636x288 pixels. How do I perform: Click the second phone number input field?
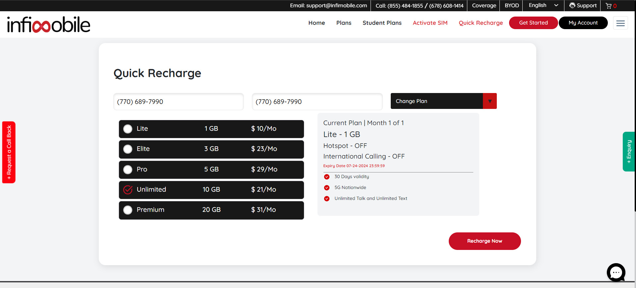coord(317,102)
